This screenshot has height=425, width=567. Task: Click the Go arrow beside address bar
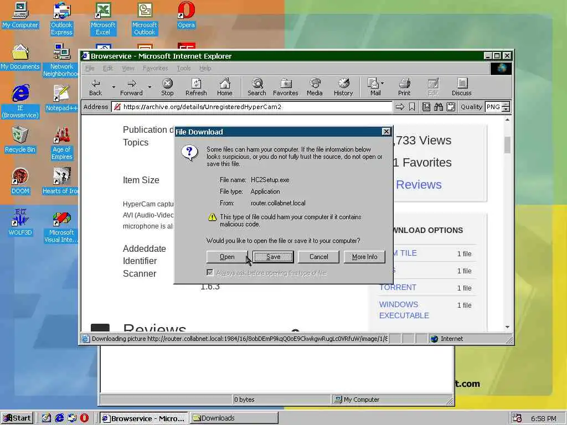click(400, 107)
